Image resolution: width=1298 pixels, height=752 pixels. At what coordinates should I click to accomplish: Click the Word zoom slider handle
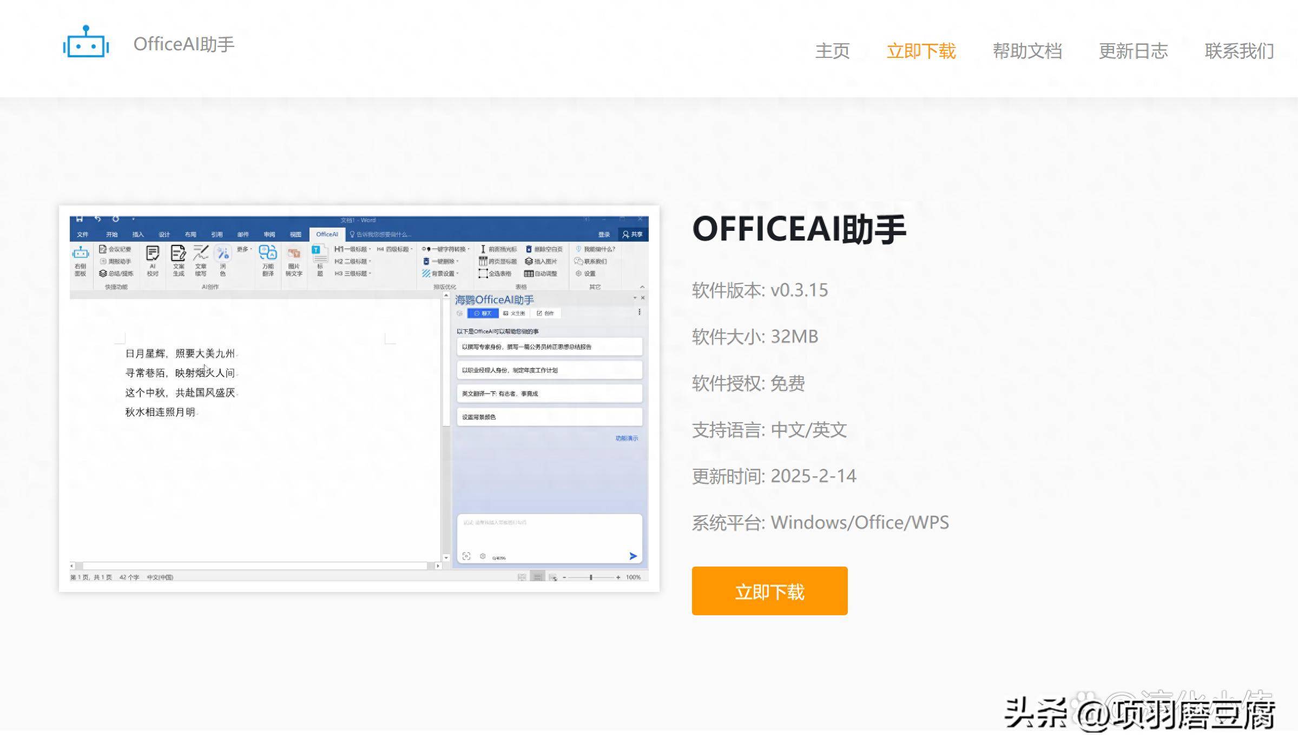tap(591, 577)
